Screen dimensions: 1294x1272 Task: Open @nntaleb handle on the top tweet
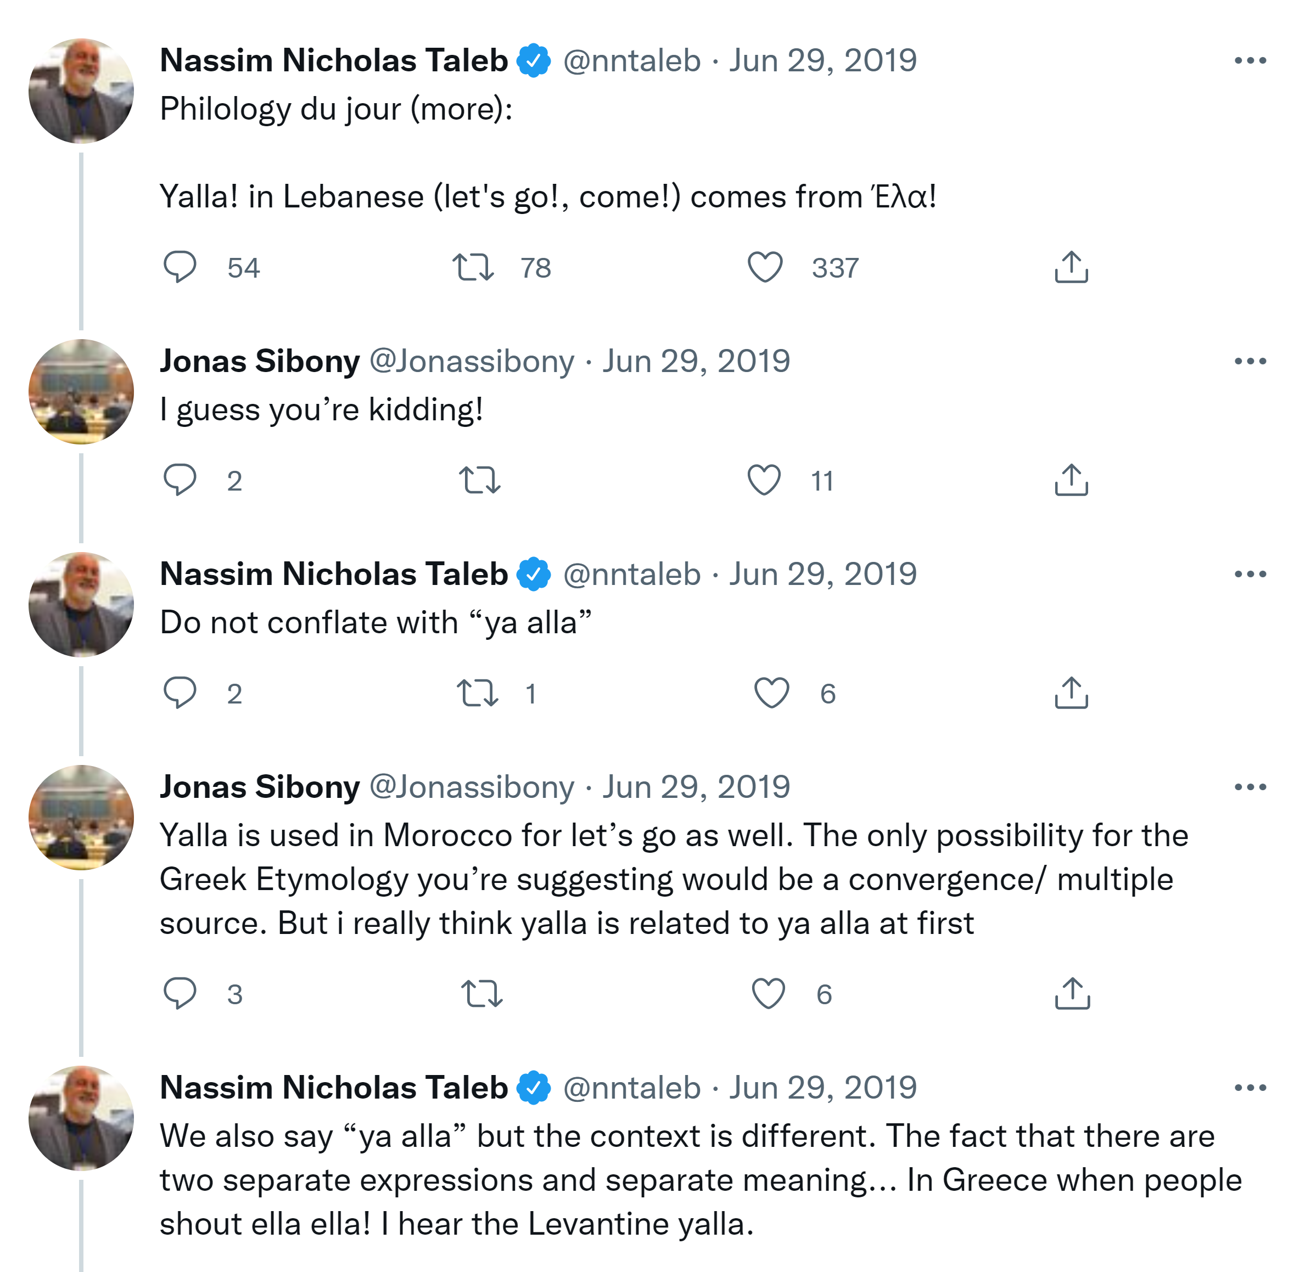point(631,61)
